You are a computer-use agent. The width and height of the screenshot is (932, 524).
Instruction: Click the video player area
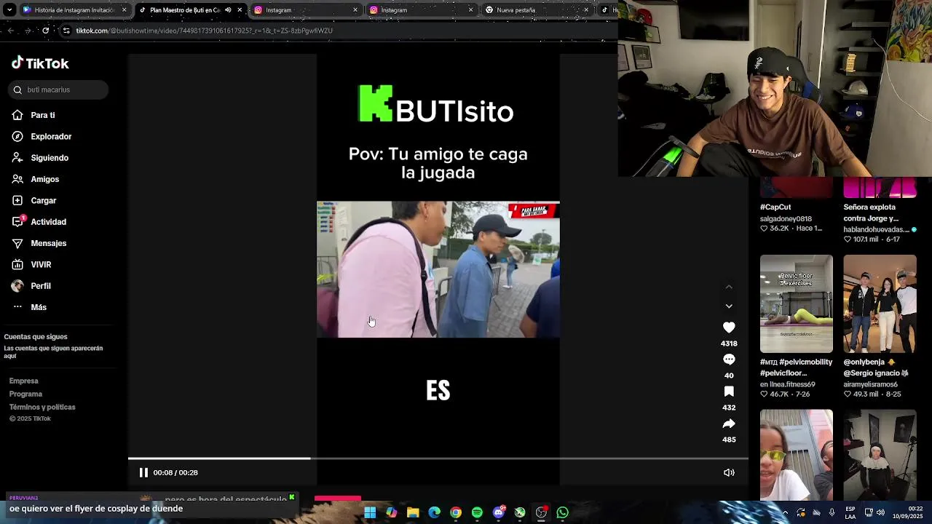(438, 269)
